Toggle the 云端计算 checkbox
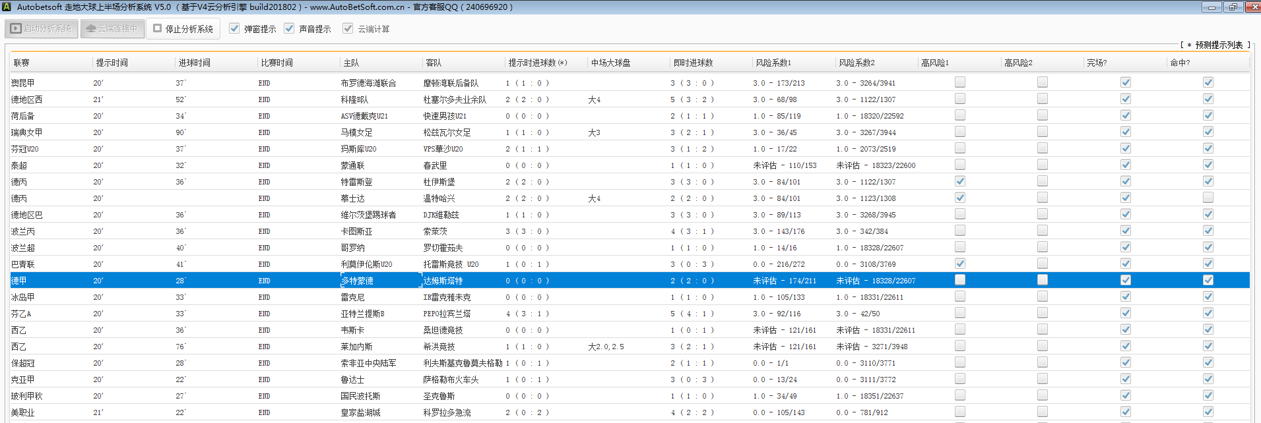This screenshot has height=423, width=1261. [x=348, y=28]
